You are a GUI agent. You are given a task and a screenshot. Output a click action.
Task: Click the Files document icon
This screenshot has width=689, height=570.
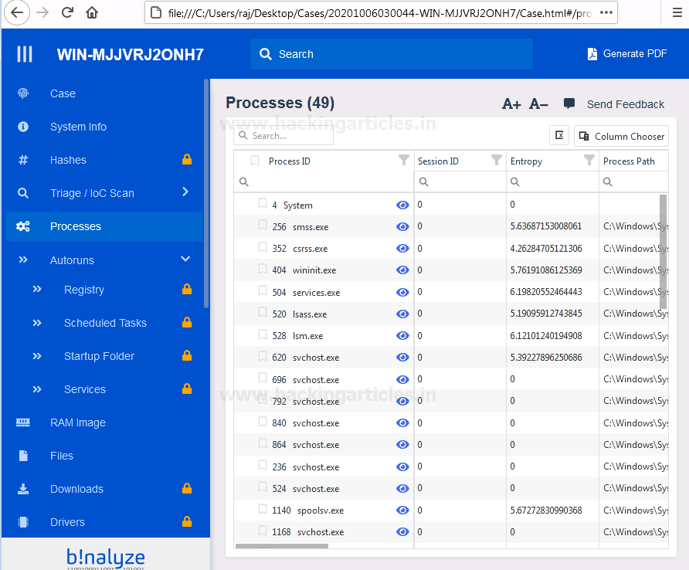point(23,456)
